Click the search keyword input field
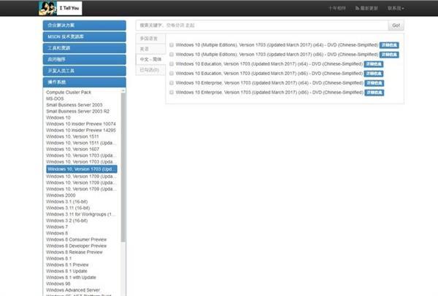 pos(262,26)
